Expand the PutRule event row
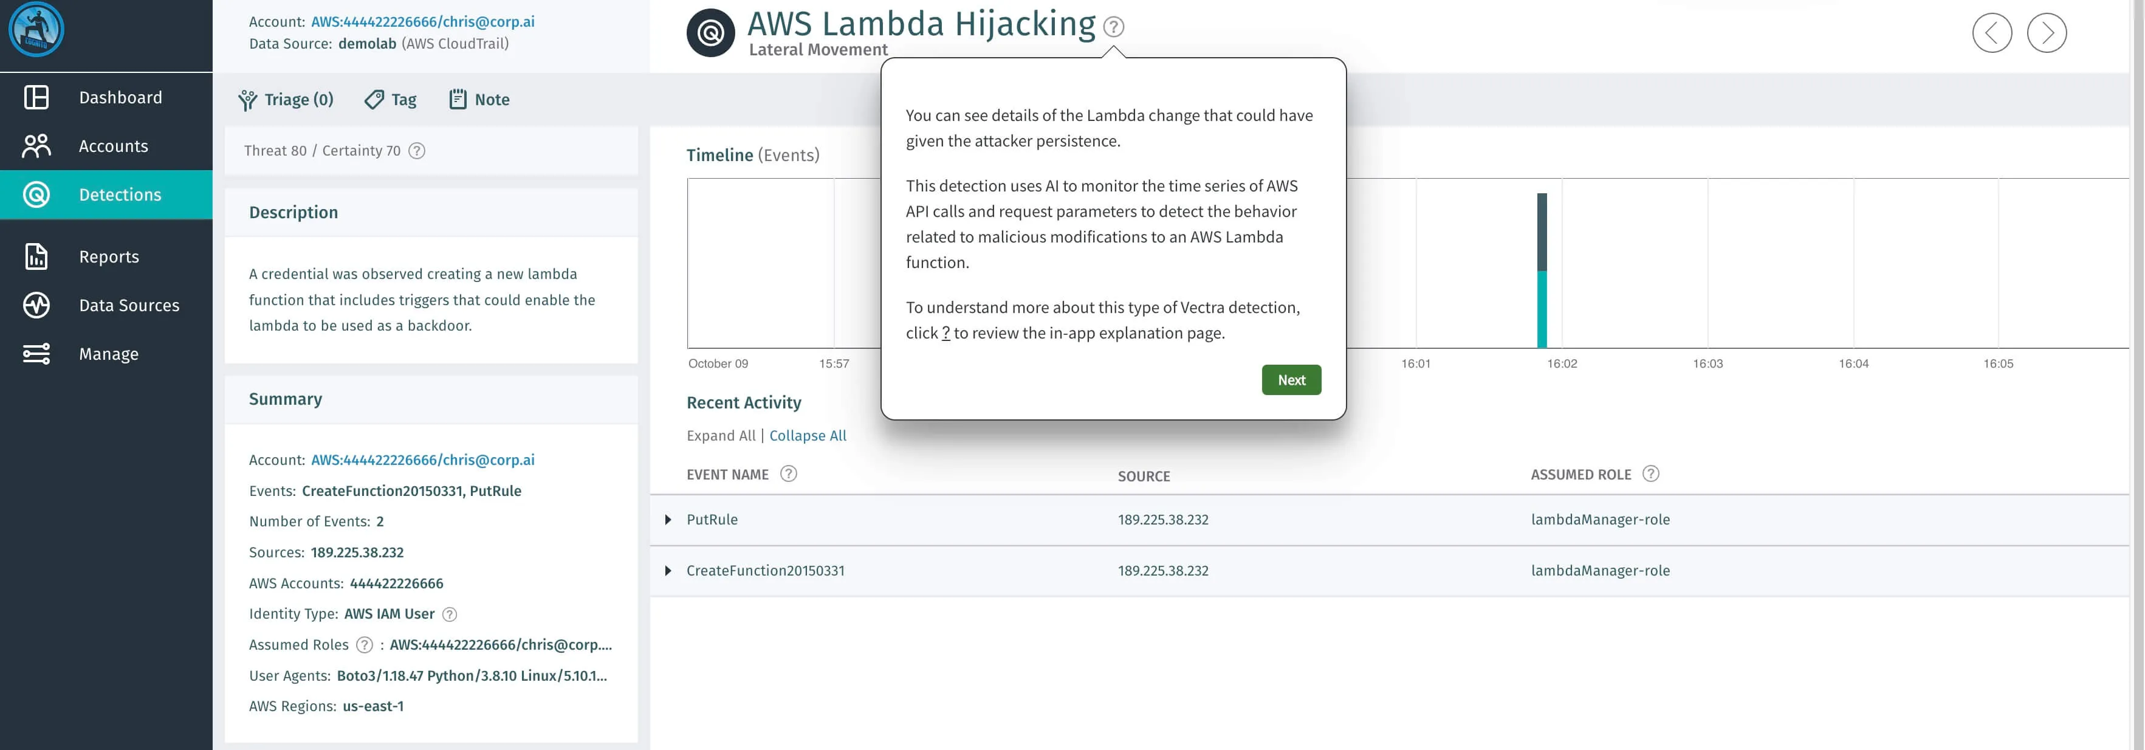The image size is (2145, 750). (668, 520)
